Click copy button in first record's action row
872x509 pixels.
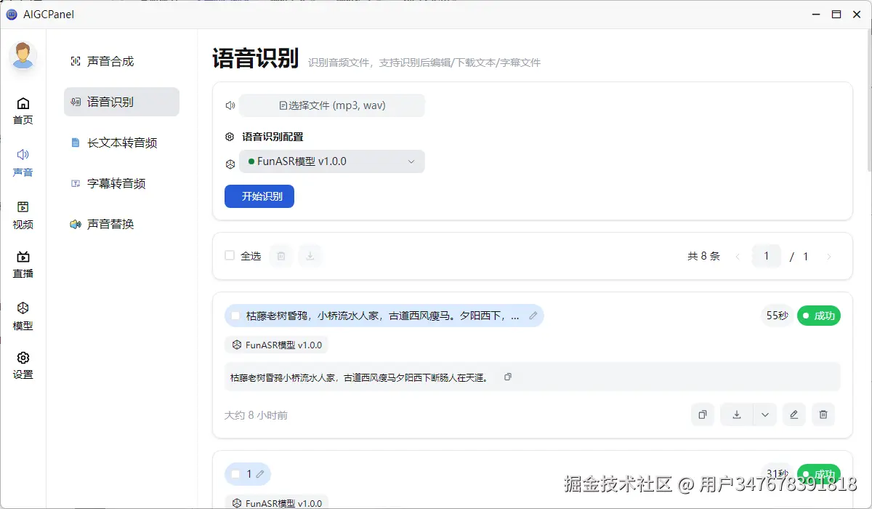pyautogui.click(x=703, y=414)
